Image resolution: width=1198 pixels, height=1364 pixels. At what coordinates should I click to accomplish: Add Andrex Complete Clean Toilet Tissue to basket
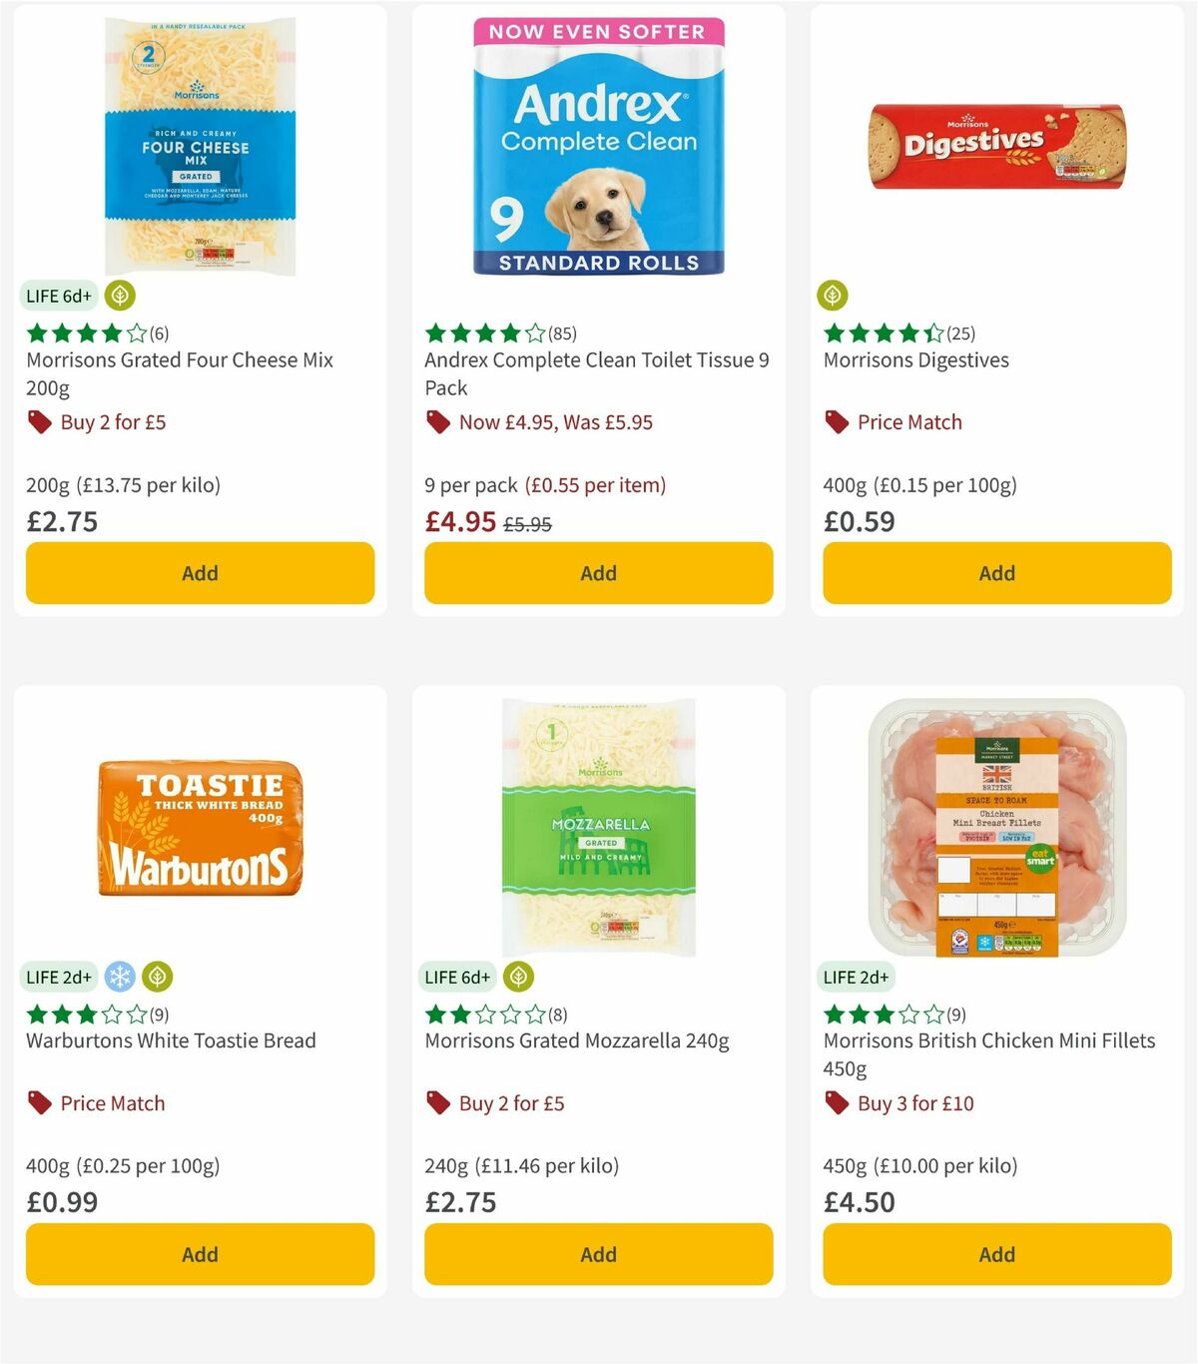(597, 573)
